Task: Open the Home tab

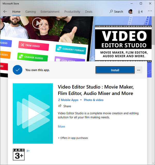Action: tap(16, 12)
